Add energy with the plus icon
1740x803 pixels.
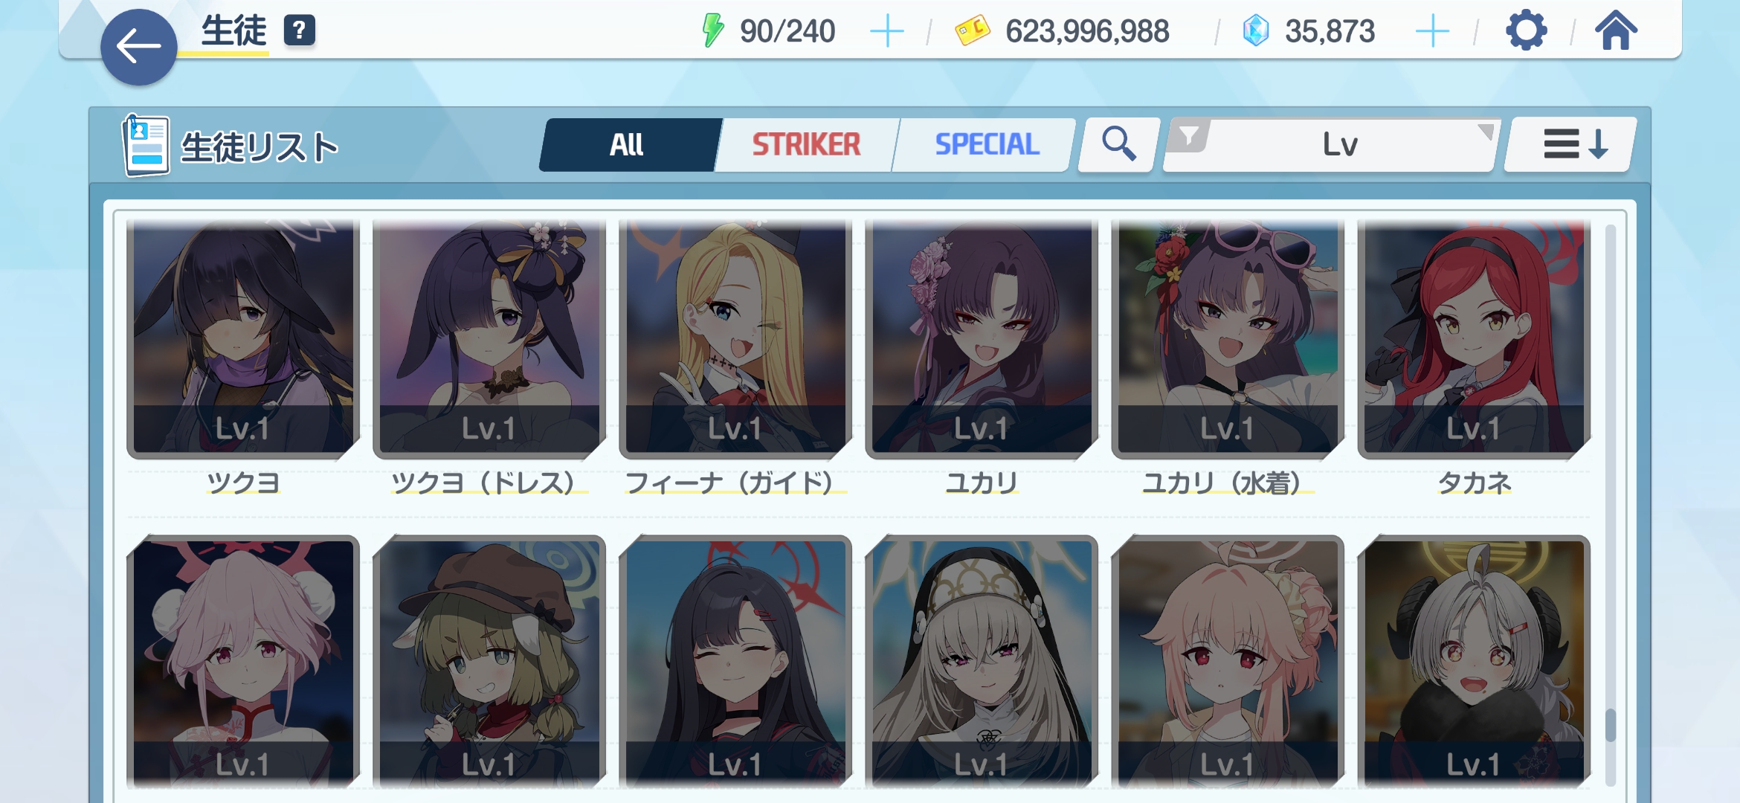(886, 32)
